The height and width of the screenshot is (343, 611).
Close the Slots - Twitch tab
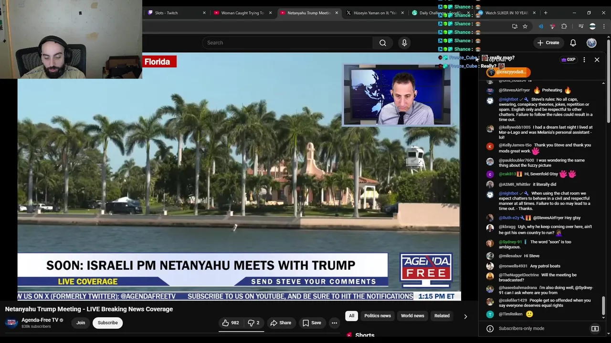coord(204,13)
